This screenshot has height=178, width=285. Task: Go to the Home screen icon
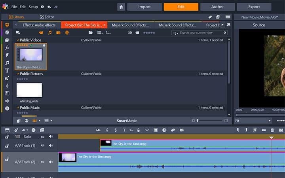[121, 7]
